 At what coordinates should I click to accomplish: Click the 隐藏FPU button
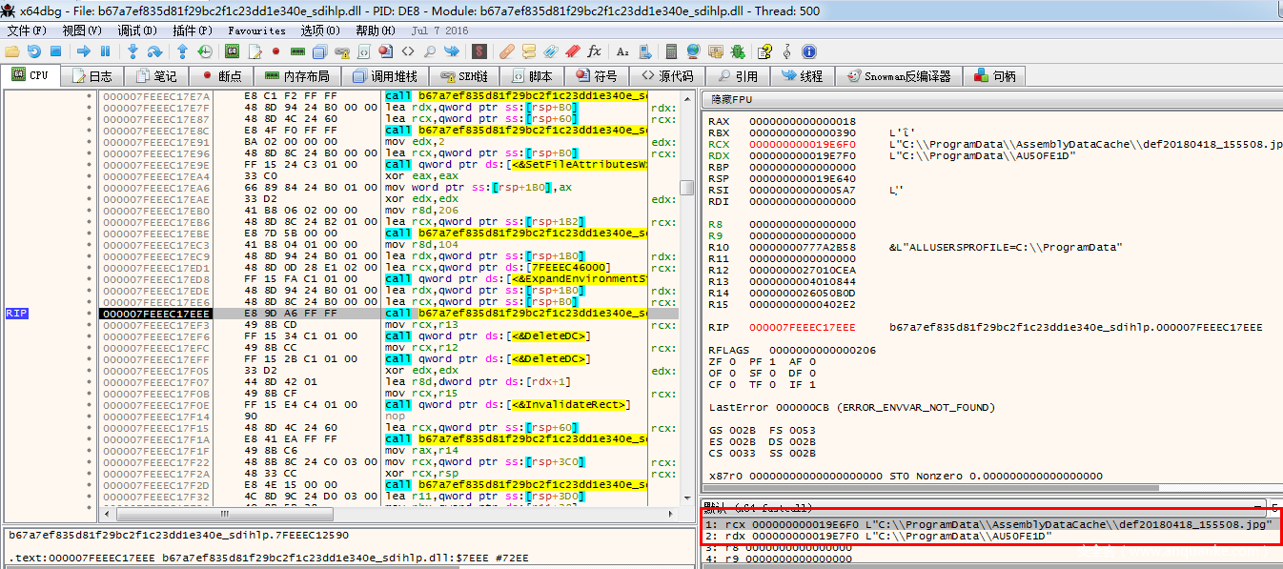point(731,99)
